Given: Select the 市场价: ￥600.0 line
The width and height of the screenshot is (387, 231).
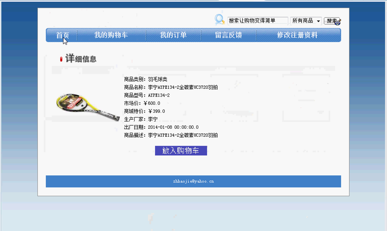Looking at the screenshot, I should [x=142, y=103].
